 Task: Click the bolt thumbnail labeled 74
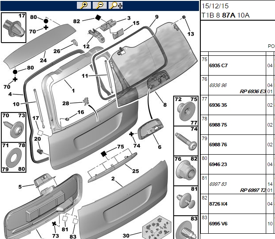[186, 141]
